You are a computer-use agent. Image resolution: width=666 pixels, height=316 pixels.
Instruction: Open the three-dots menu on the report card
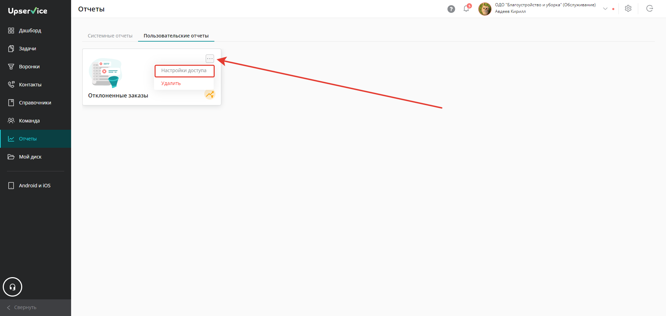[210, 59]
